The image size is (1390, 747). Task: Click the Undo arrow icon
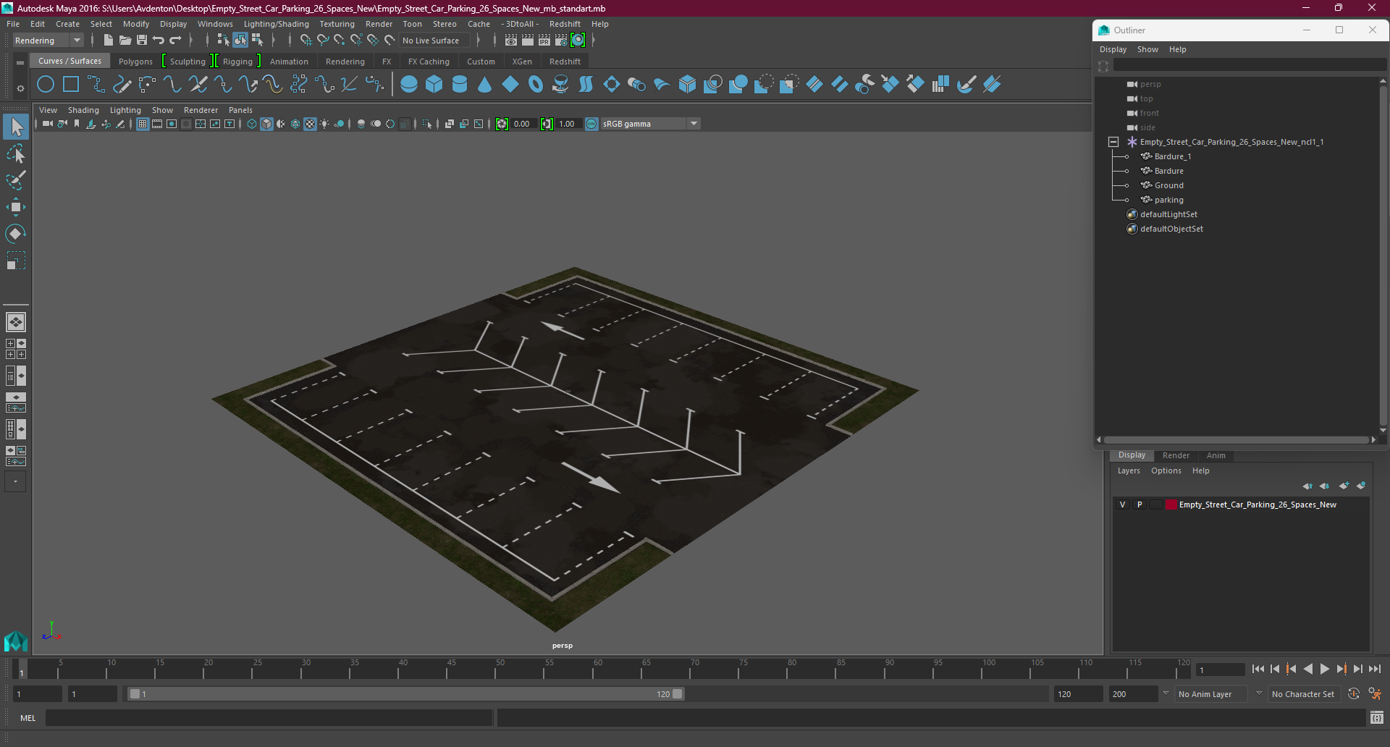(159, 41)
